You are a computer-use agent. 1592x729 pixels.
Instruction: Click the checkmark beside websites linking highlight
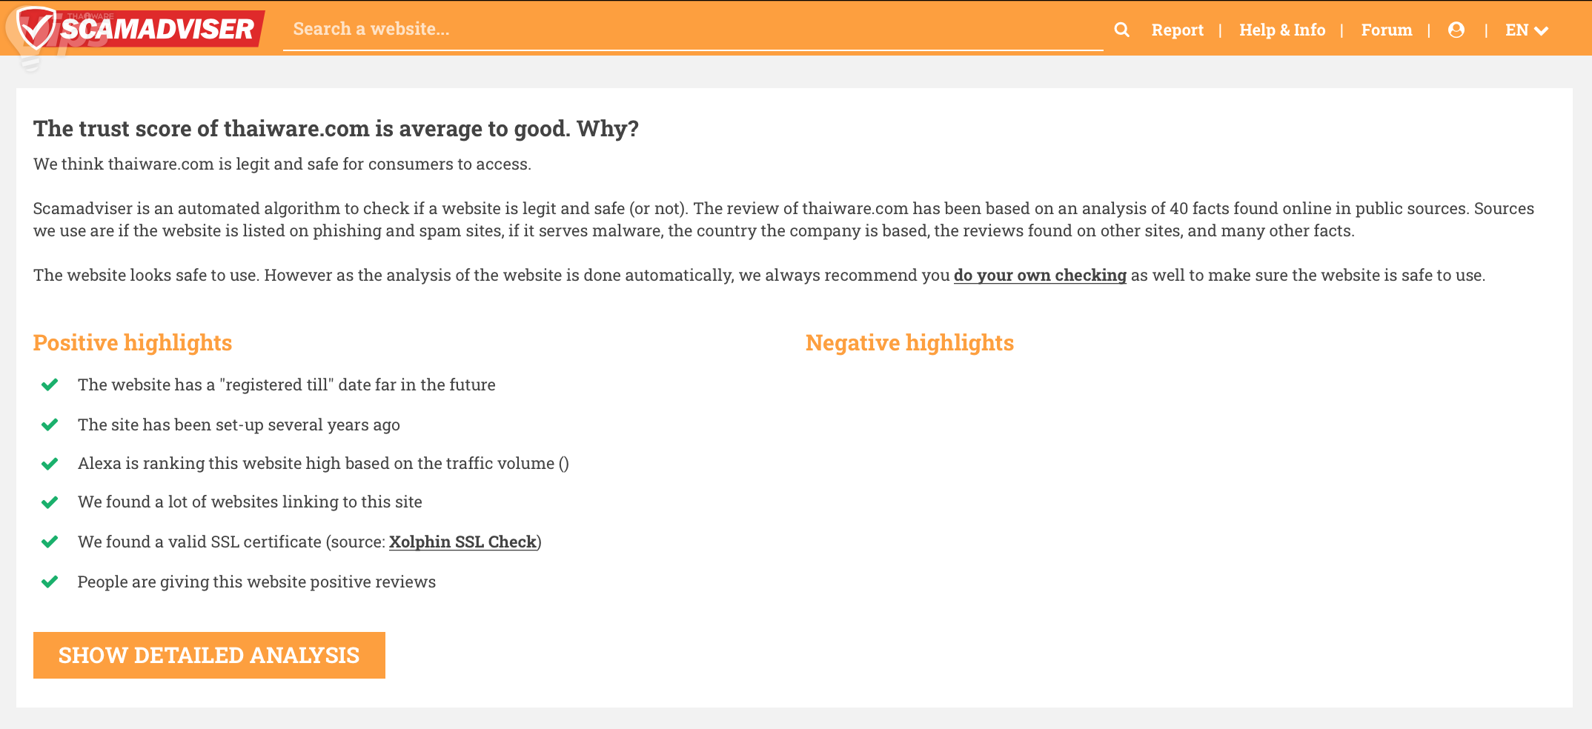[x=50, y=502]
